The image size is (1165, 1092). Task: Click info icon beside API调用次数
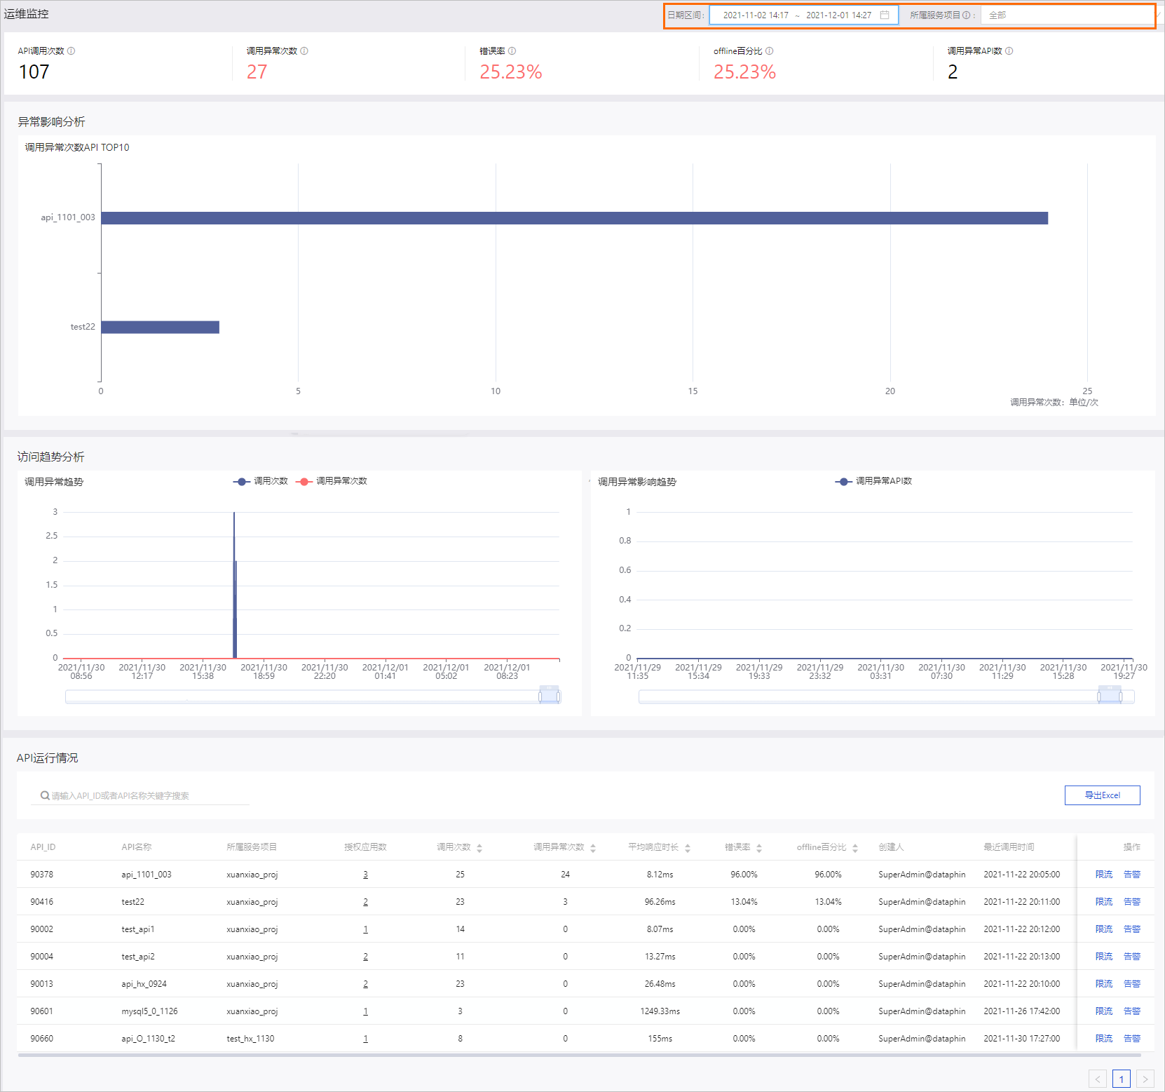coord(71,51)
